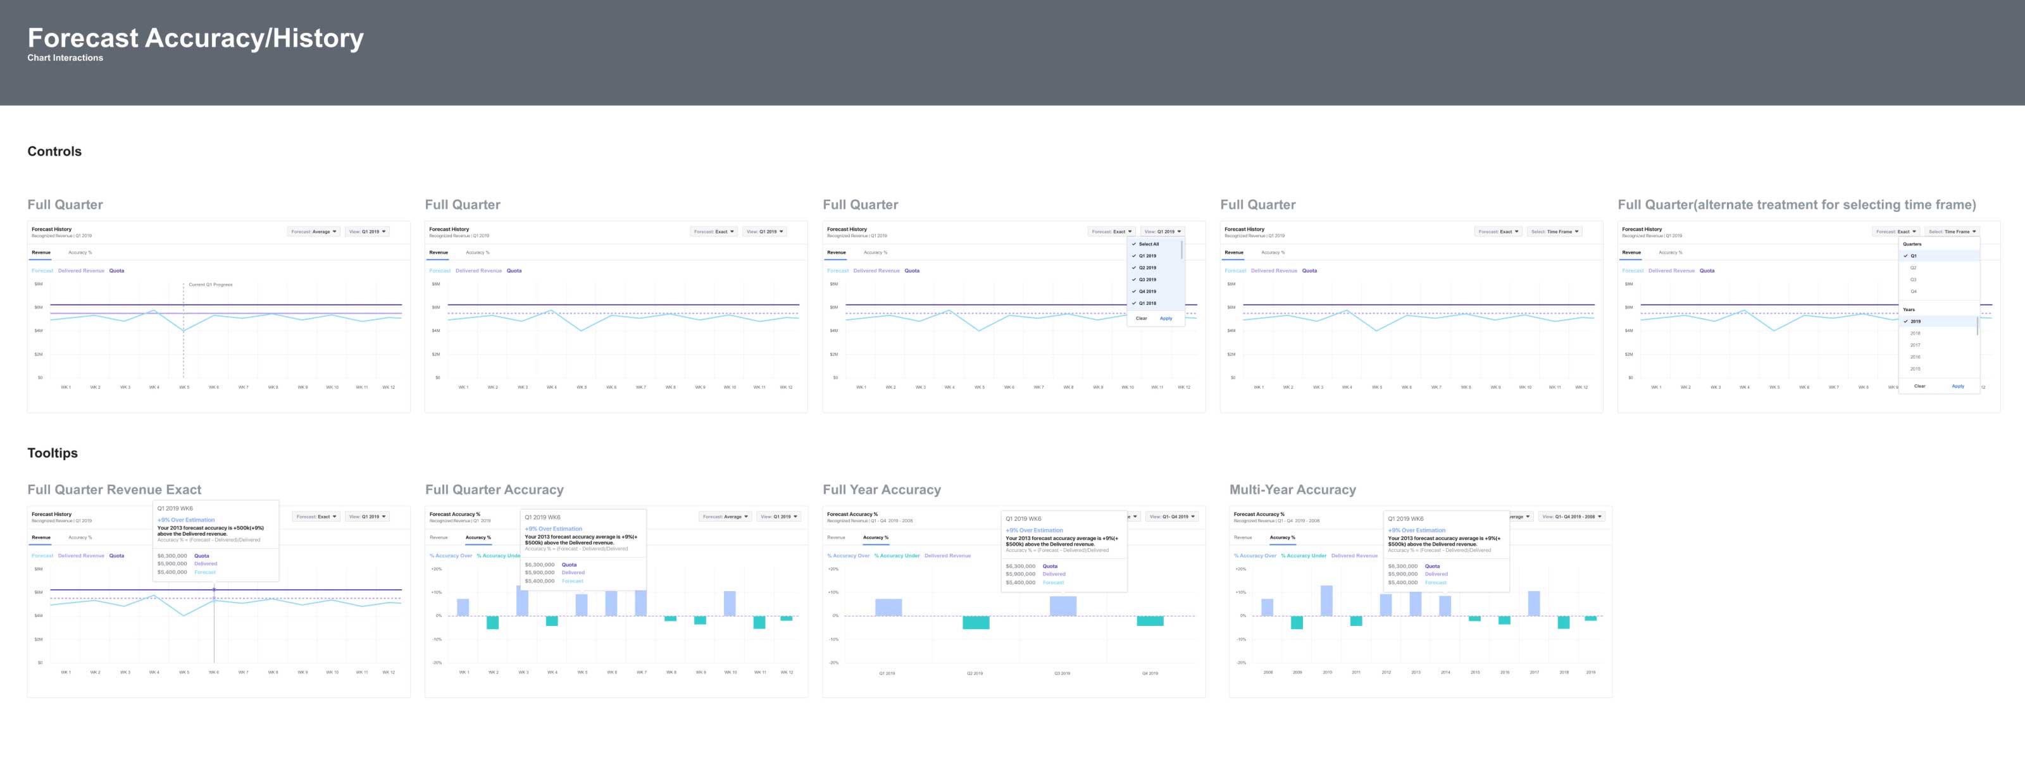2025x784 pixels.
Task: Toggle Quota legend in Full Quarter Revenue Exact panel
Action: [116, 555]
